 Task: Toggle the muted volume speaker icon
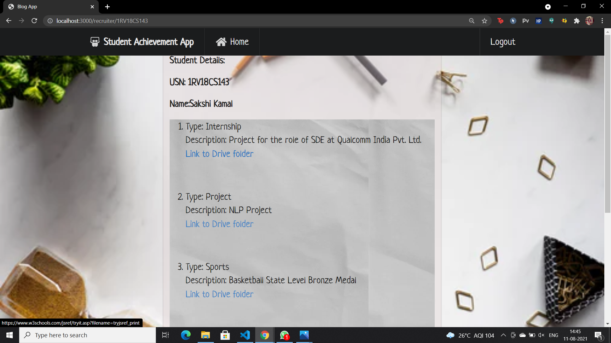tap(541, 335)
